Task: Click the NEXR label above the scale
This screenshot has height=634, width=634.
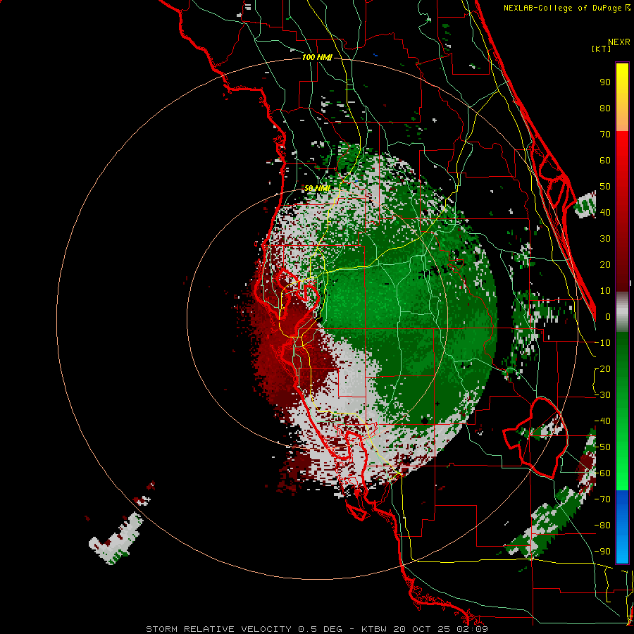Action: click(x=619, y=42)
